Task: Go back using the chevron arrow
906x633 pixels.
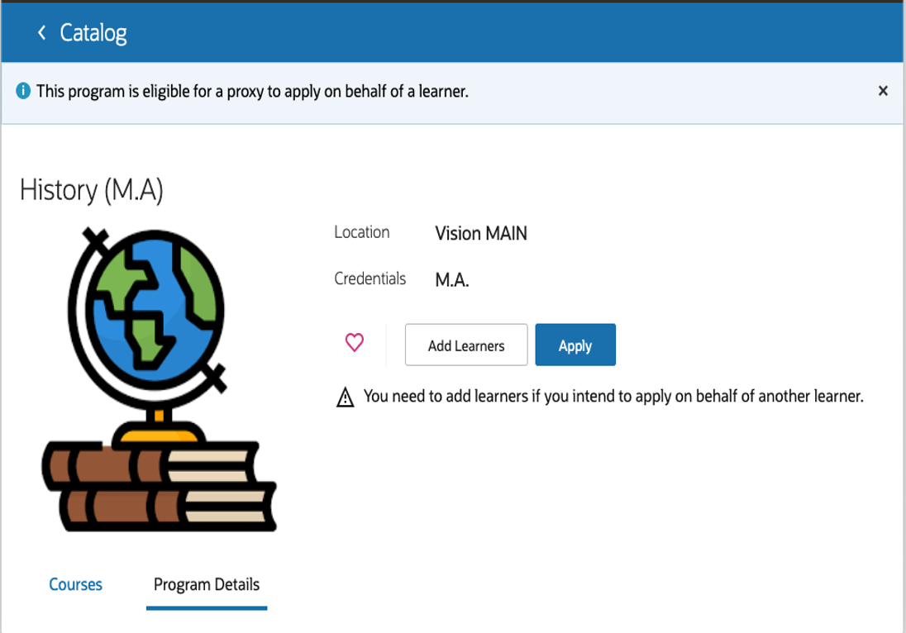Action: 41,33
